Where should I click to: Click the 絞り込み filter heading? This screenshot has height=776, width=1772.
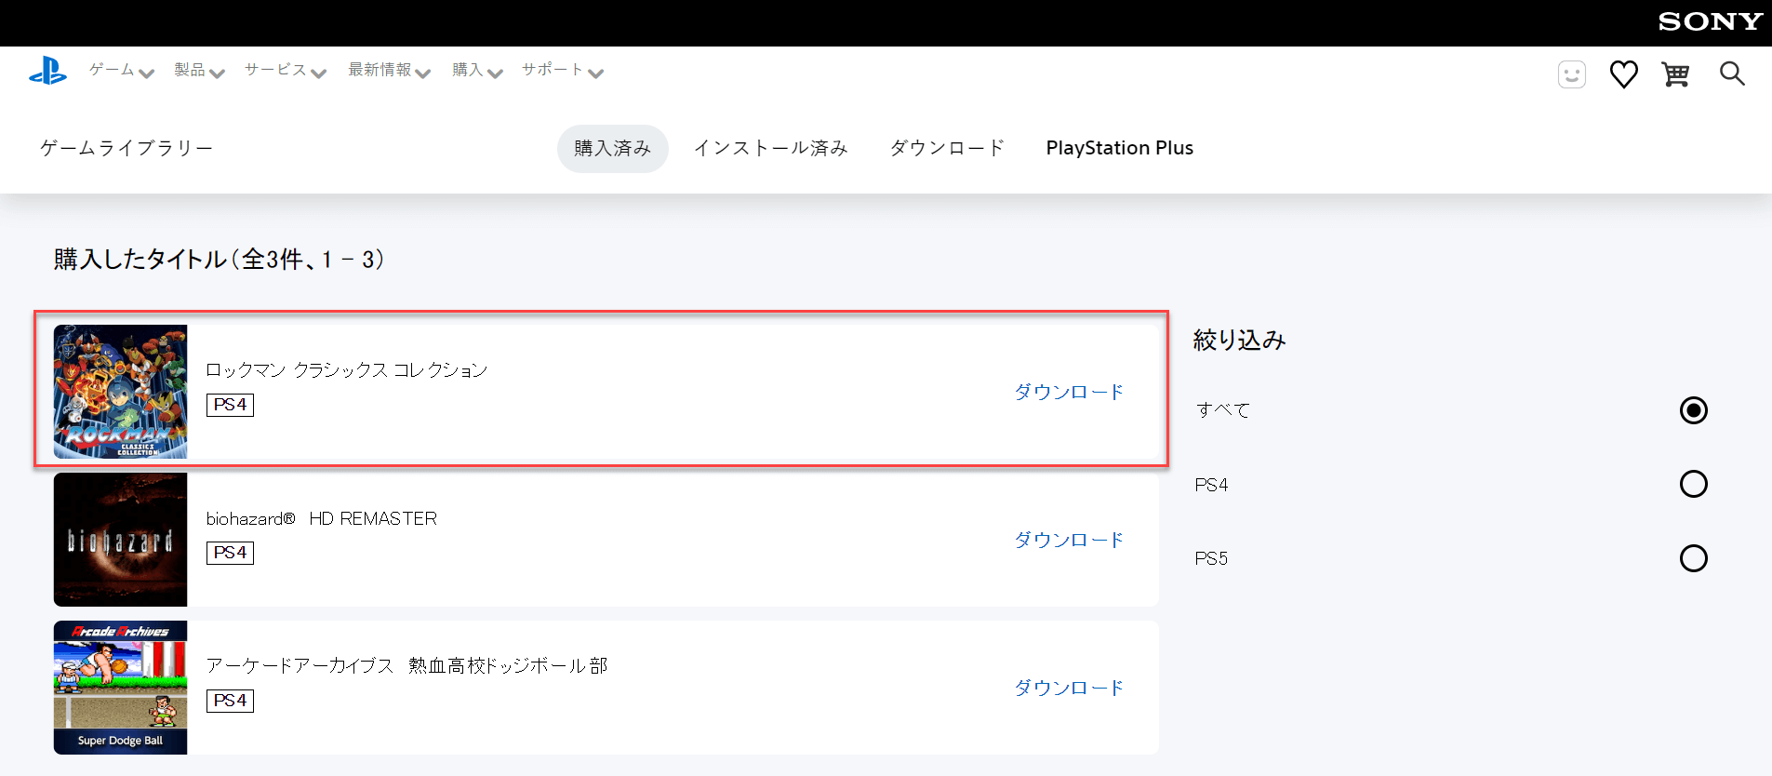pos(1240,341)
